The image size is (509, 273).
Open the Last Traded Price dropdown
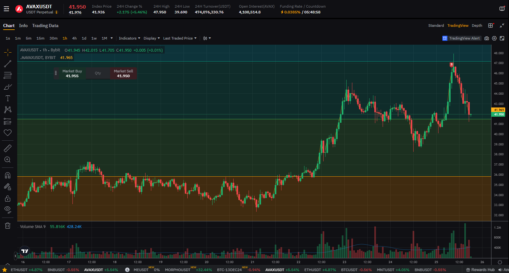coord(180,38)
